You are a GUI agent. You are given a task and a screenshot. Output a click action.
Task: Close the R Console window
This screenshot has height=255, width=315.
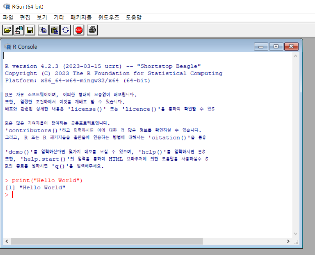point(291,47)
